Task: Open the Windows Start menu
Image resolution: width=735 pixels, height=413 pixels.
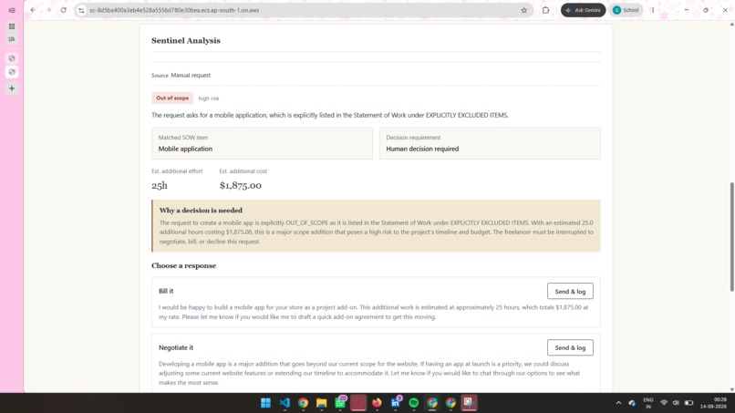Action: pos(265,403)
